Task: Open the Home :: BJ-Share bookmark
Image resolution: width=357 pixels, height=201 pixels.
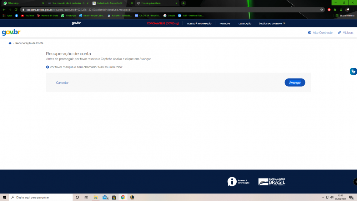Action: tap(47, 16)
